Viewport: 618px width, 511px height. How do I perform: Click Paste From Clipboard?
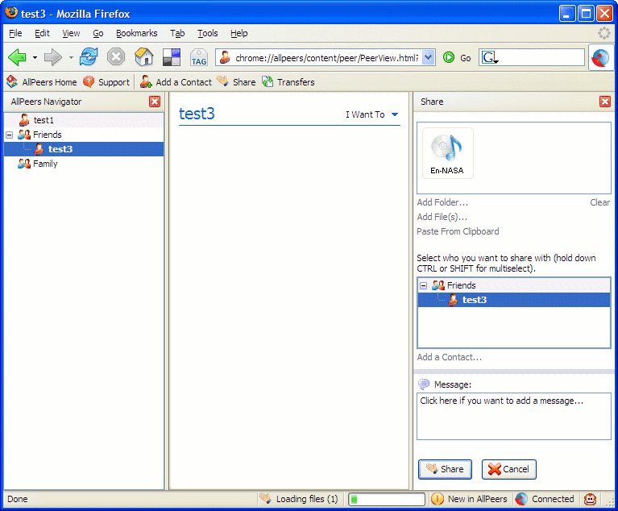point(458,231)
